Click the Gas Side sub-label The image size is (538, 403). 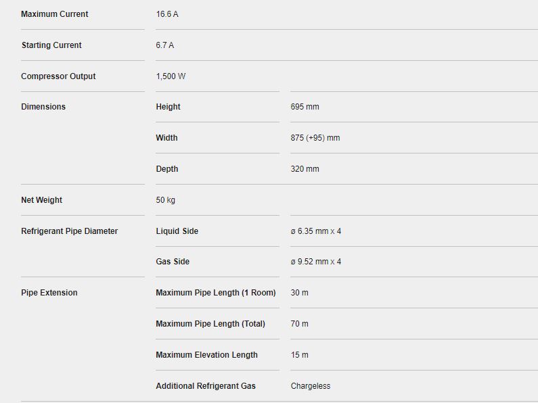coord(173,262)
